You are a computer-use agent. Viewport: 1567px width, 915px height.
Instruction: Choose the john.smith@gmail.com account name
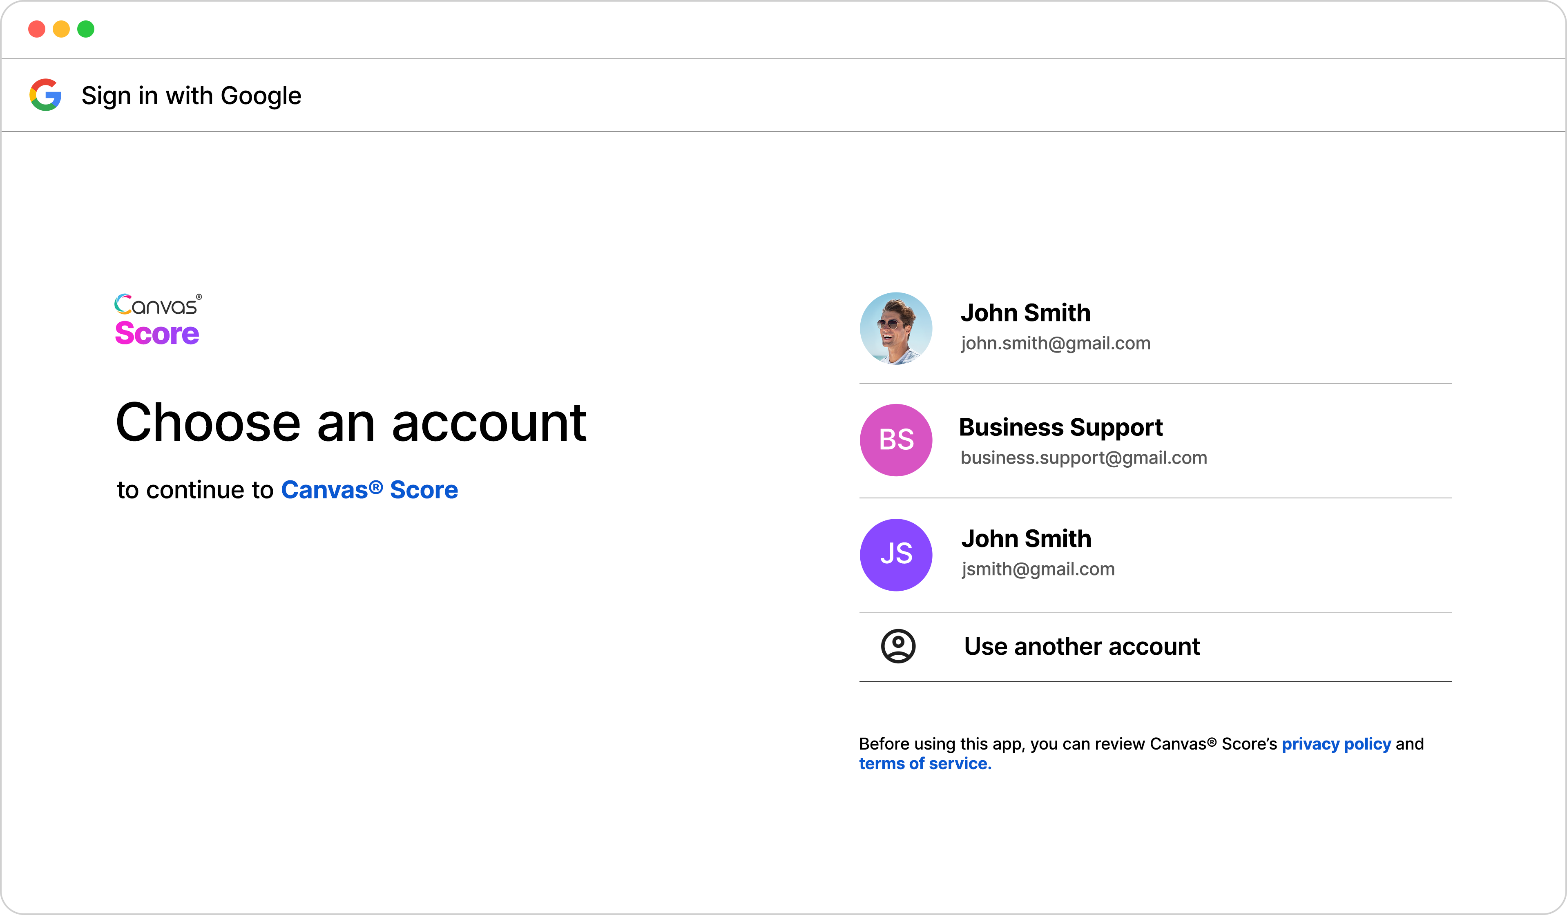[x=1025, y=312]
